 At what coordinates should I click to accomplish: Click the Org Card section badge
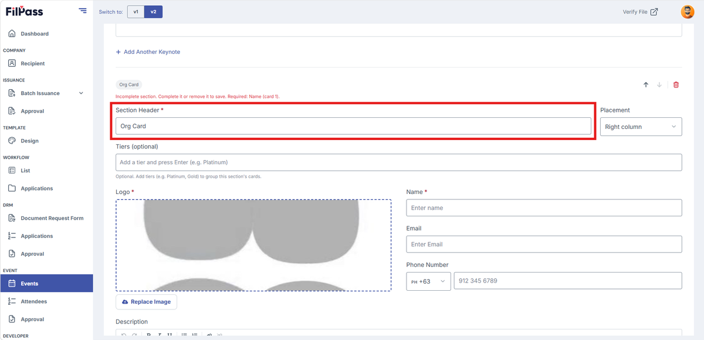[x=129, y=85]
